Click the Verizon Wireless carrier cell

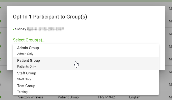(31, 97)
